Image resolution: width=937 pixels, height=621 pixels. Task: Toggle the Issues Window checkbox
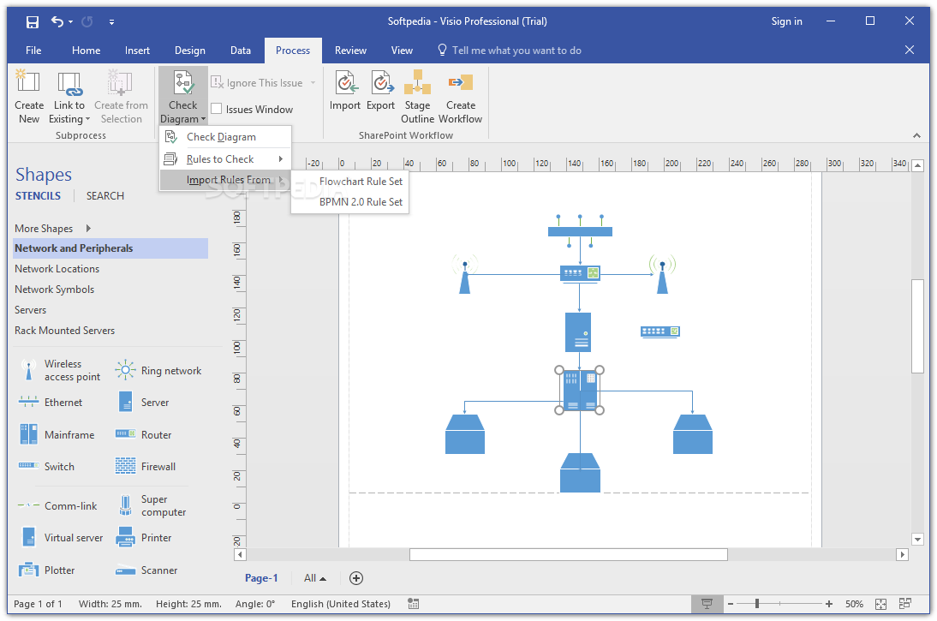pyautogui.click(x=217, y=109)
